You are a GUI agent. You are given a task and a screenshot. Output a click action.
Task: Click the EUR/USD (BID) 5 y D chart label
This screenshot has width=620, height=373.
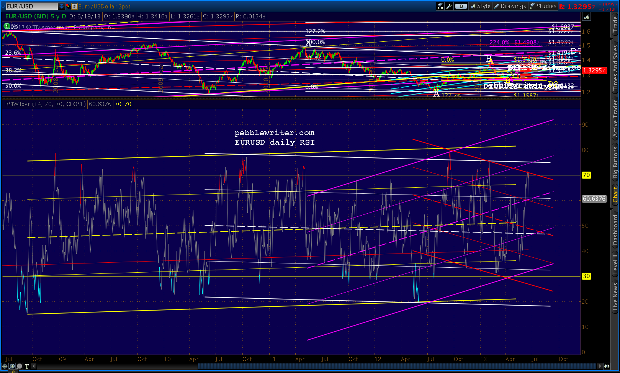[x=36, y=16]
